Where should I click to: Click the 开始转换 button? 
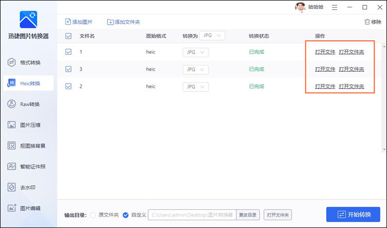353,215
